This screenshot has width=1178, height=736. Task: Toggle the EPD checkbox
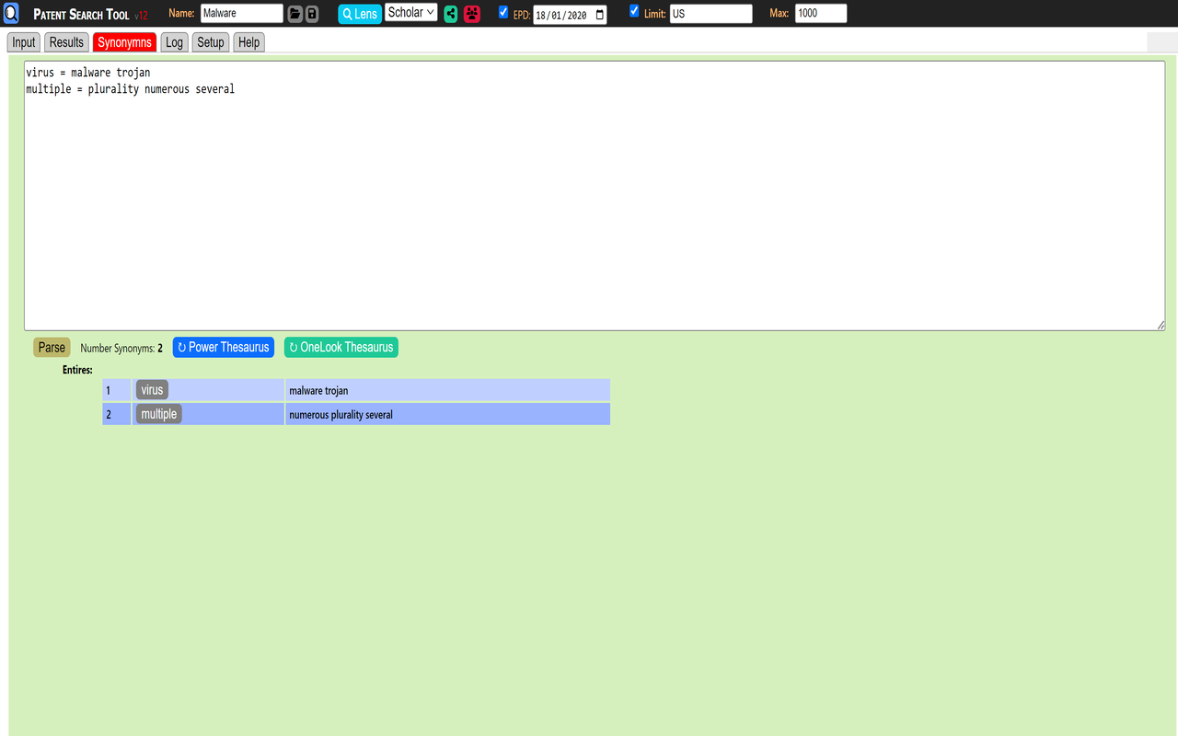click(503, 12)
